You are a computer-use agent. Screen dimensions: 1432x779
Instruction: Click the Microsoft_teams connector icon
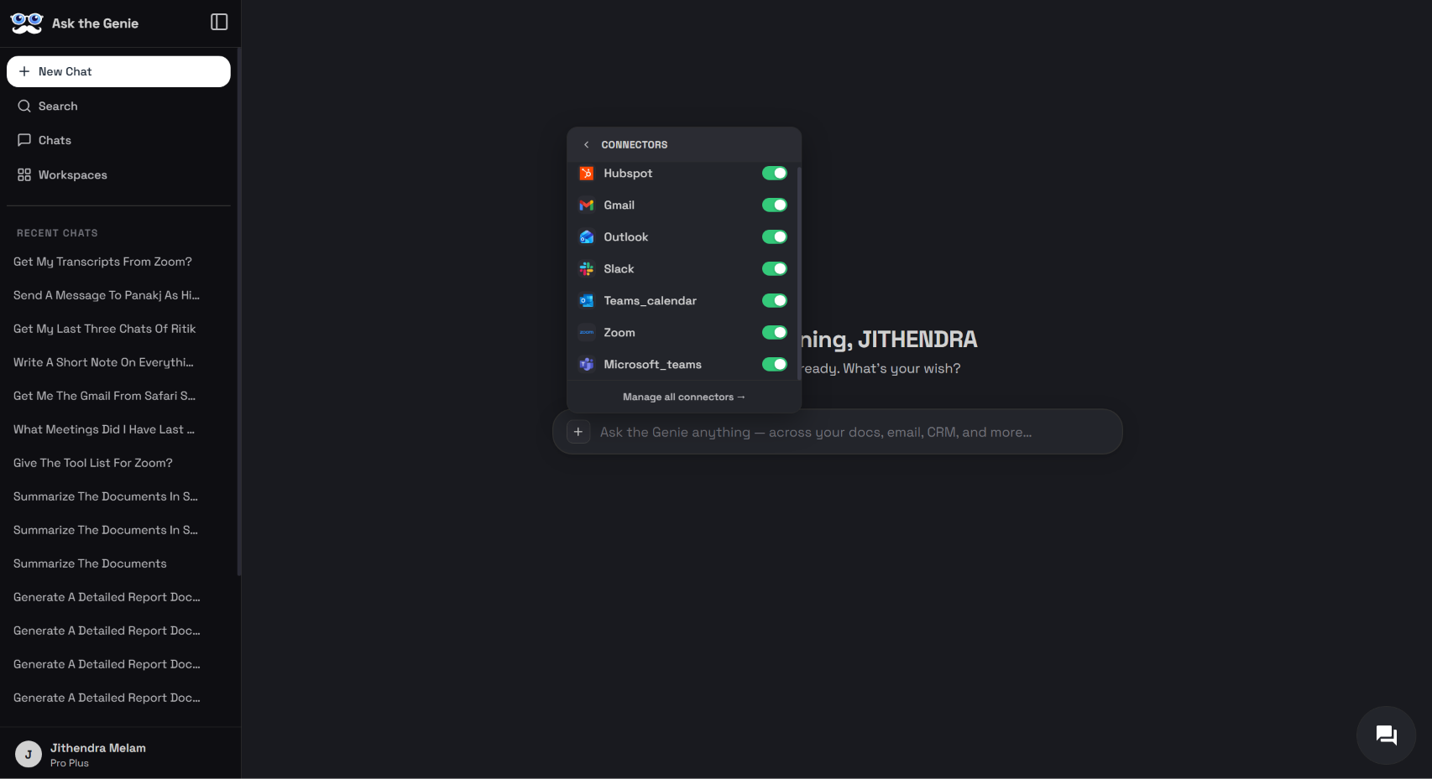pos(587,364)
